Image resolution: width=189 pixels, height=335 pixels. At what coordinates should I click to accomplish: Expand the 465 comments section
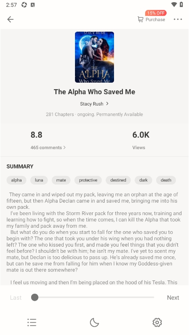pos(48,148)
